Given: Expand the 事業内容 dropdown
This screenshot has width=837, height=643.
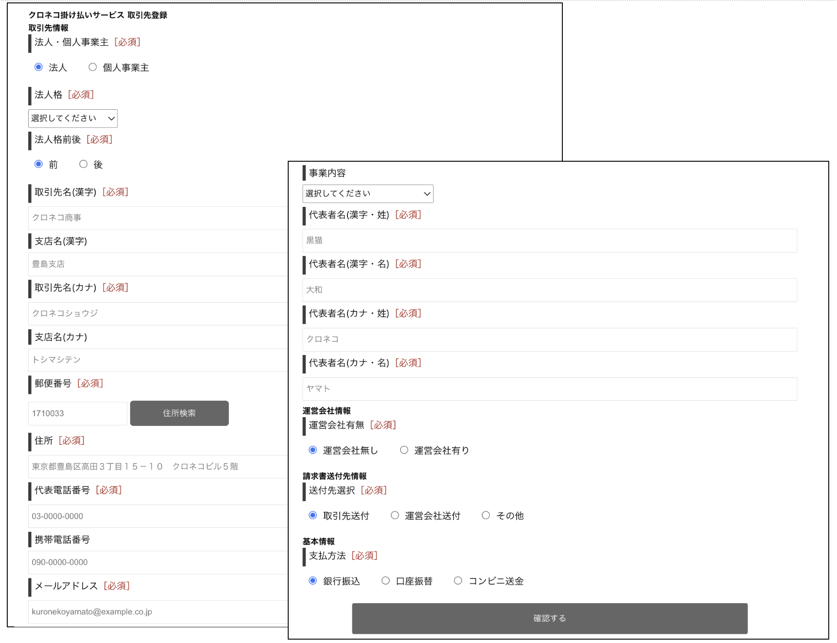Looking at the screenshot, I should tap(367, 194).
